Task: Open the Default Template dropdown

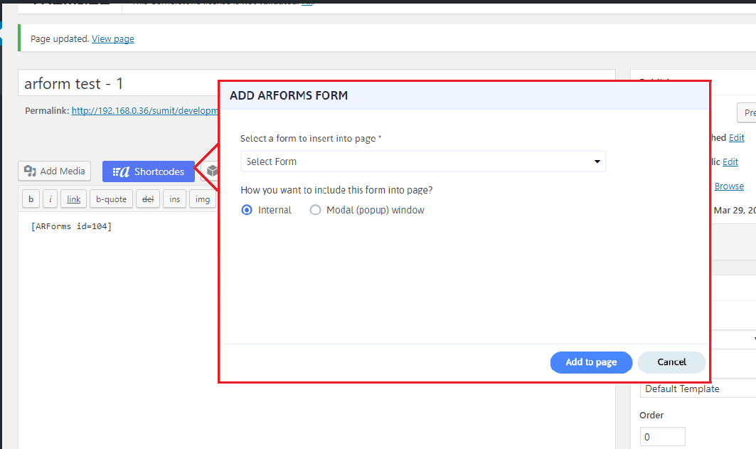Action: pos(697,389)
